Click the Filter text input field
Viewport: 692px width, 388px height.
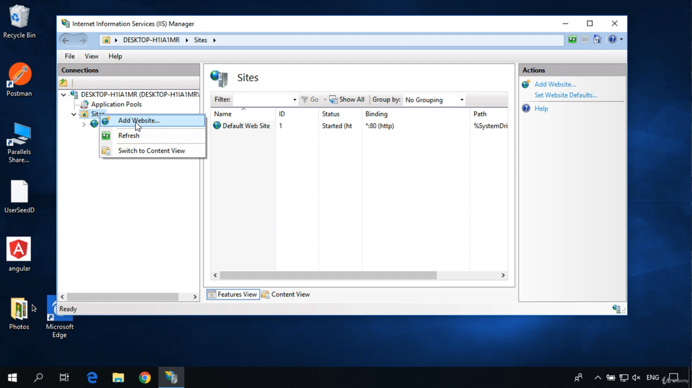[x=262, y=100]
